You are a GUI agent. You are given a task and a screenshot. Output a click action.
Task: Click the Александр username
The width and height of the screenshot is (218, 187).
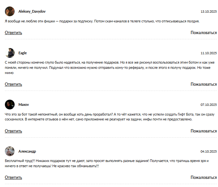pos(27,151)
